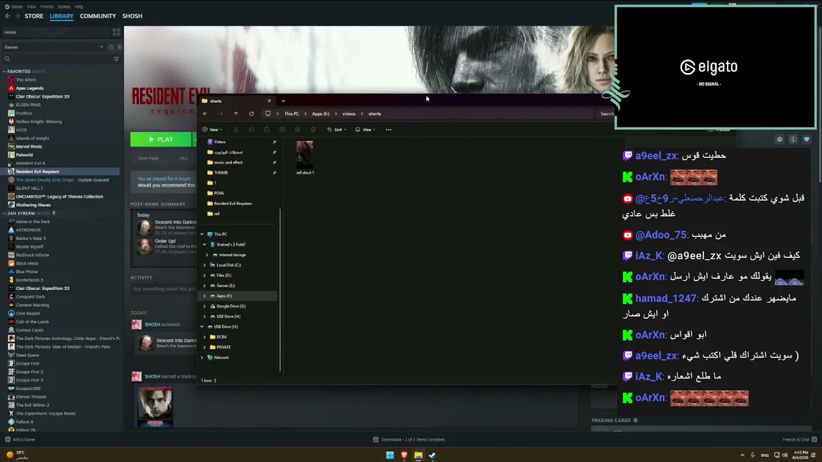Open the New dropdown in File Explorer

pyautogui.click(x=212, y=130)
